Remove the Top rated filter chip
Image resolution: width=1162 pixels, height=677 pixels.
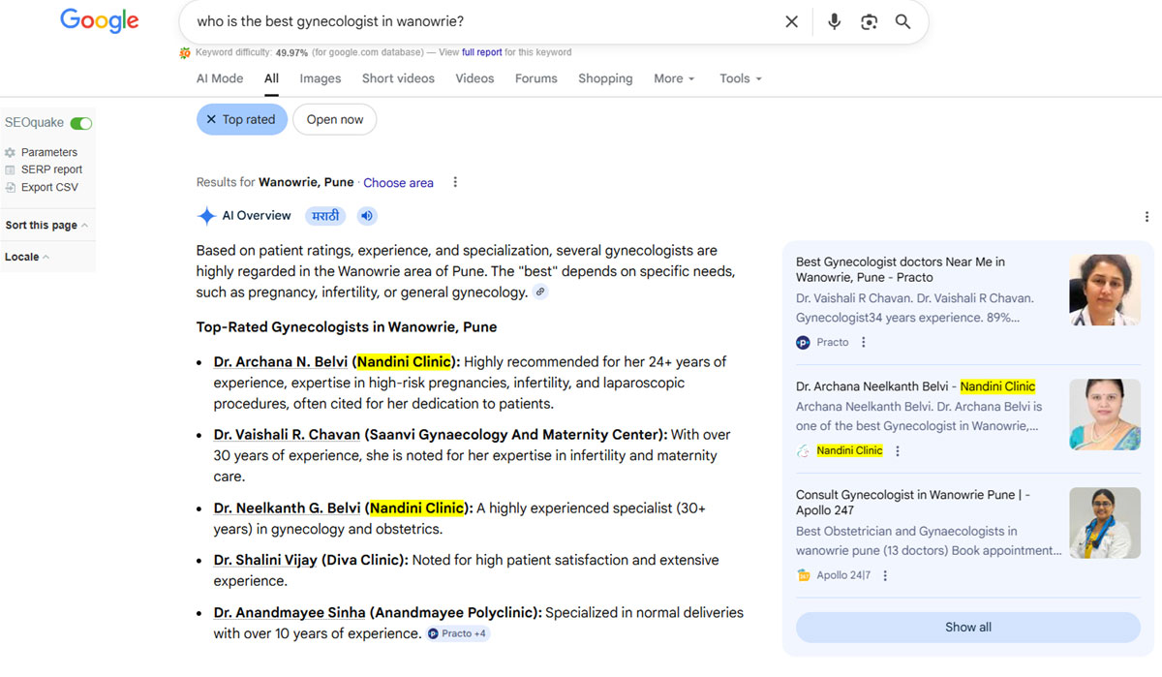tap(242, 119)
